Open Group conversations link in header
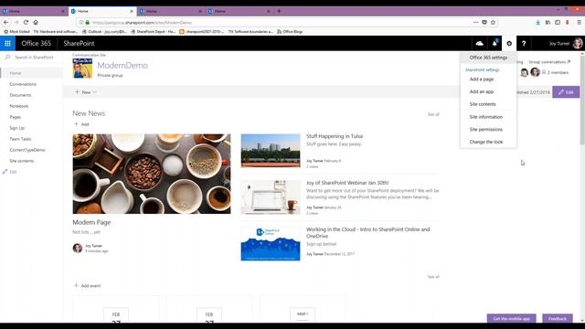This screenshot has width=585, height=329. coord(549,62)
